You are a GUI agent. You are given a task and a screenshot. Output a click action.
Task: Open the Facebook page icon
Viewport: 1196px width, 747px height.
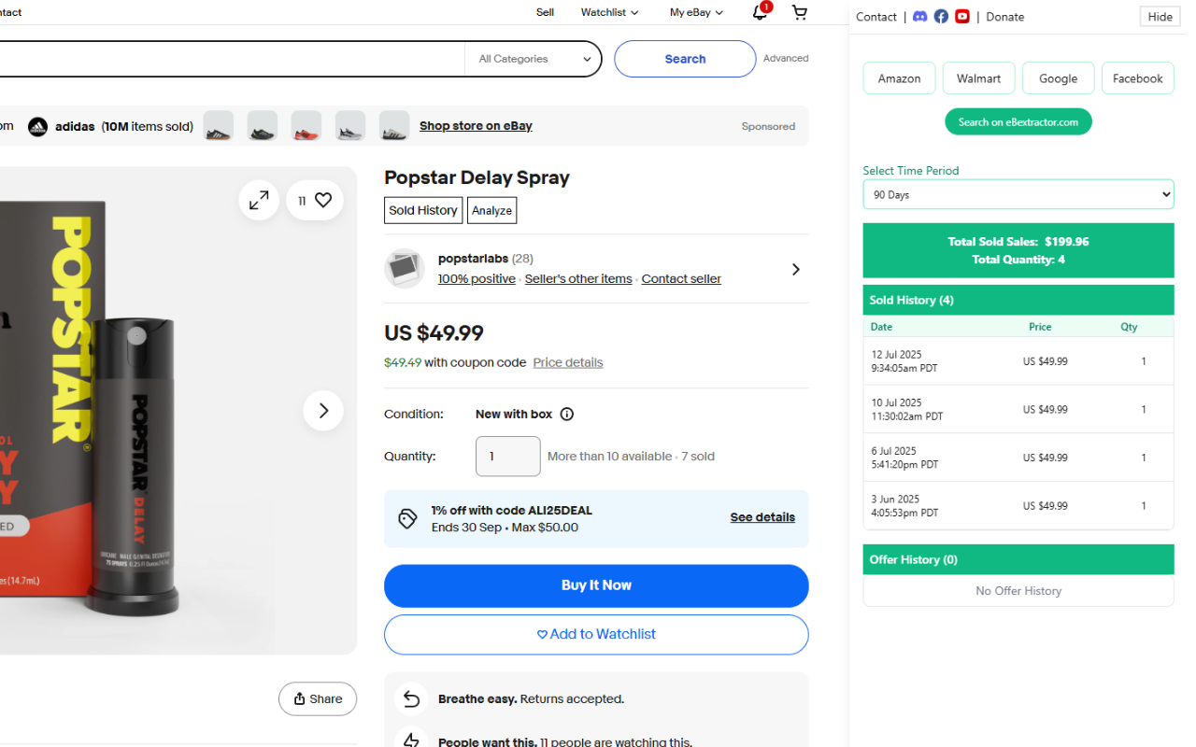click(941, 16)
